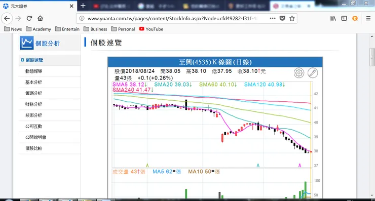Open the Library icon

pos(333,18)
